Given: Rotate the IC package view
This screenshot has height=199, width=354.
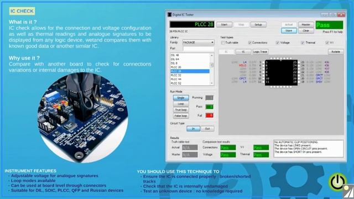Looking at the screenshot, I should pos(336,51).
